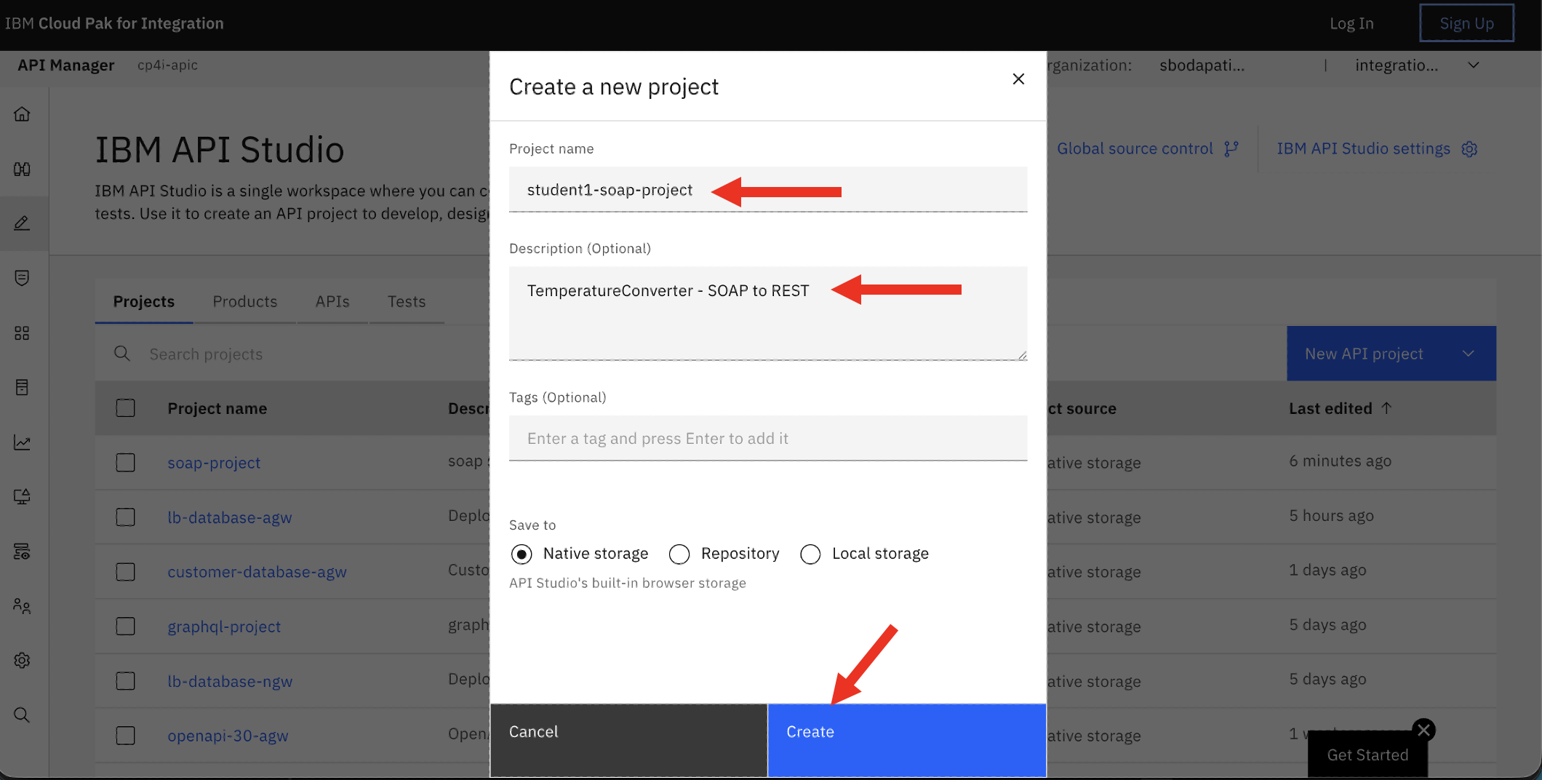Viewport: 1542px width, 780px height.
Task: Choose the Local storage radio button
Action: pos(810,554)
